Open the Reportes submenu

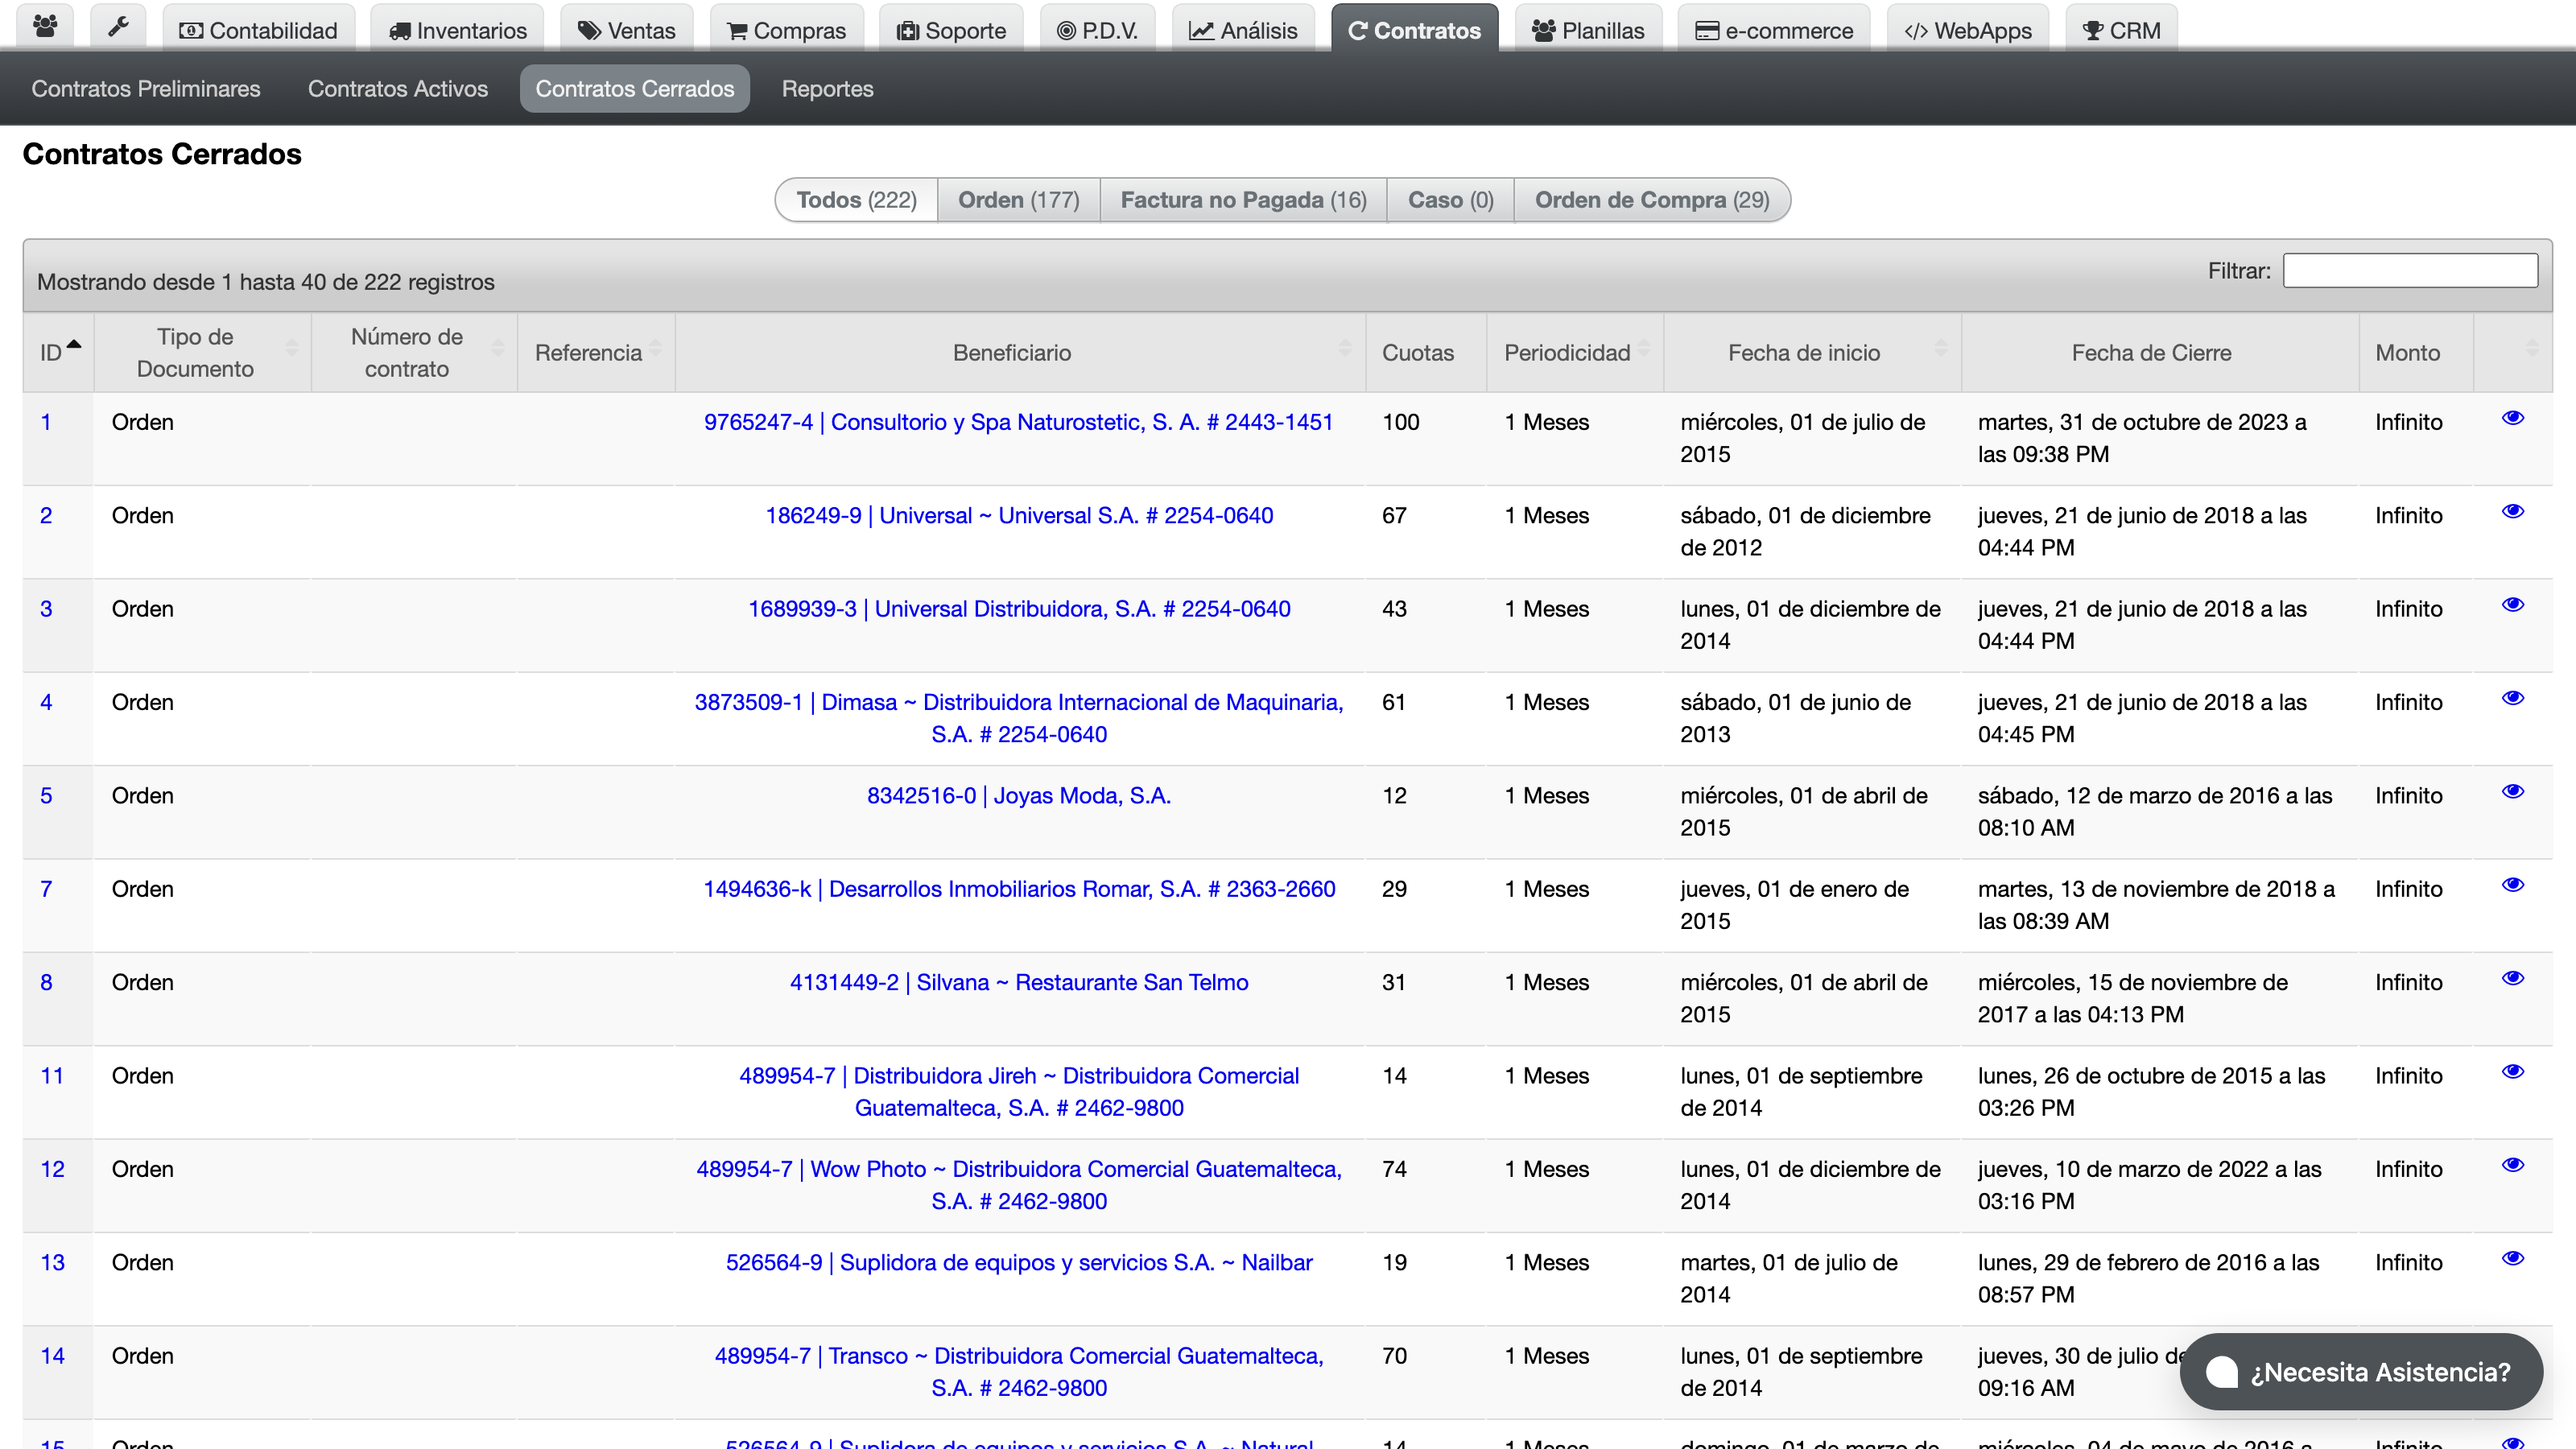827,88
